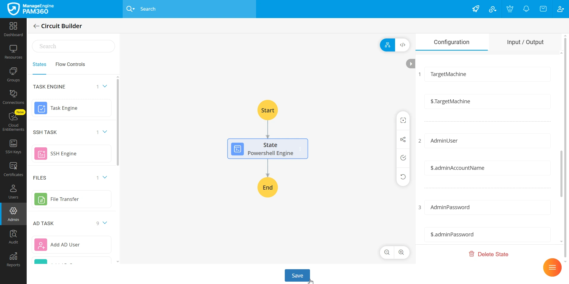Screen dimensions: 569x284
Task: Click the fit-to-screen canvas icon
Action: [403, 120]
